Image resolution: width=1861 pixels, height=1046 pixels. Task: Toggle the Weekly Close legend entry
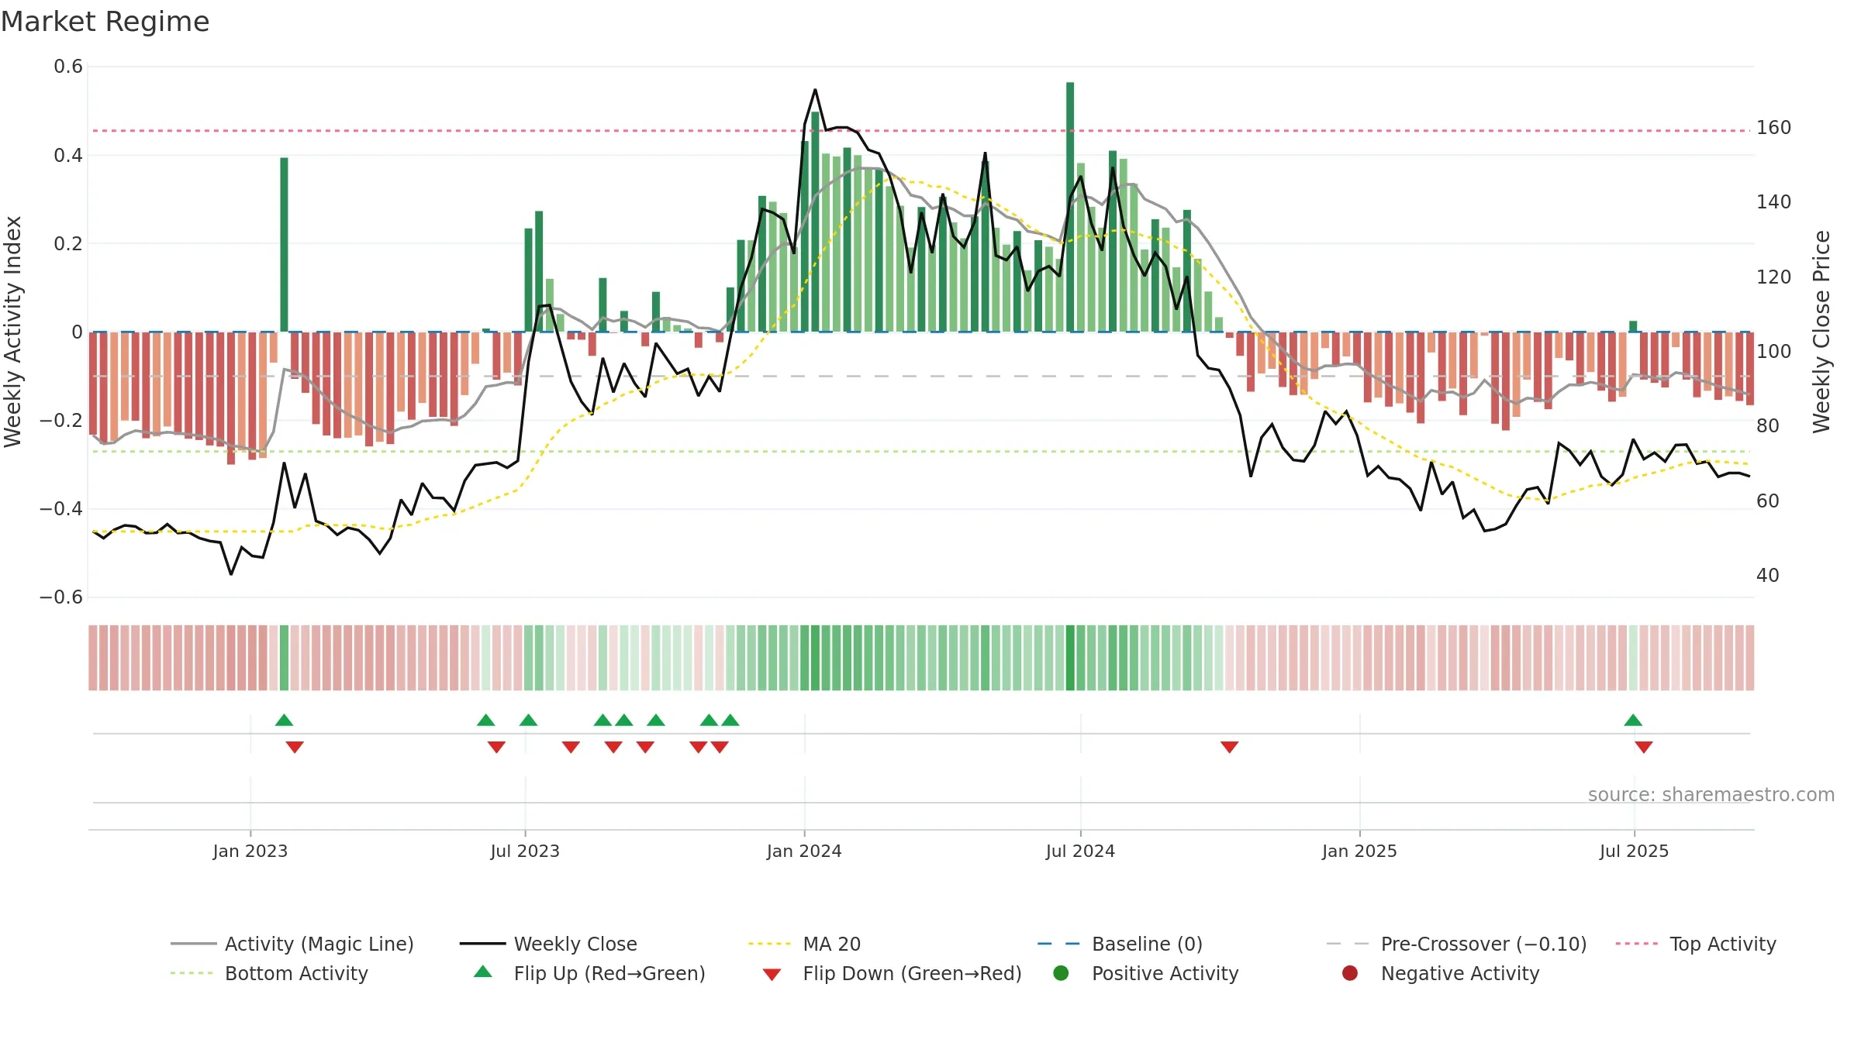tap(548, 944)
